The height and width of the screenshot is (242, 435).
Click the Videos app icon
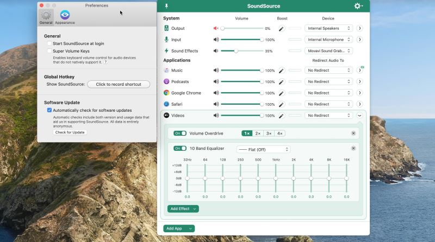pyautogui.click(x=166, y=115)
